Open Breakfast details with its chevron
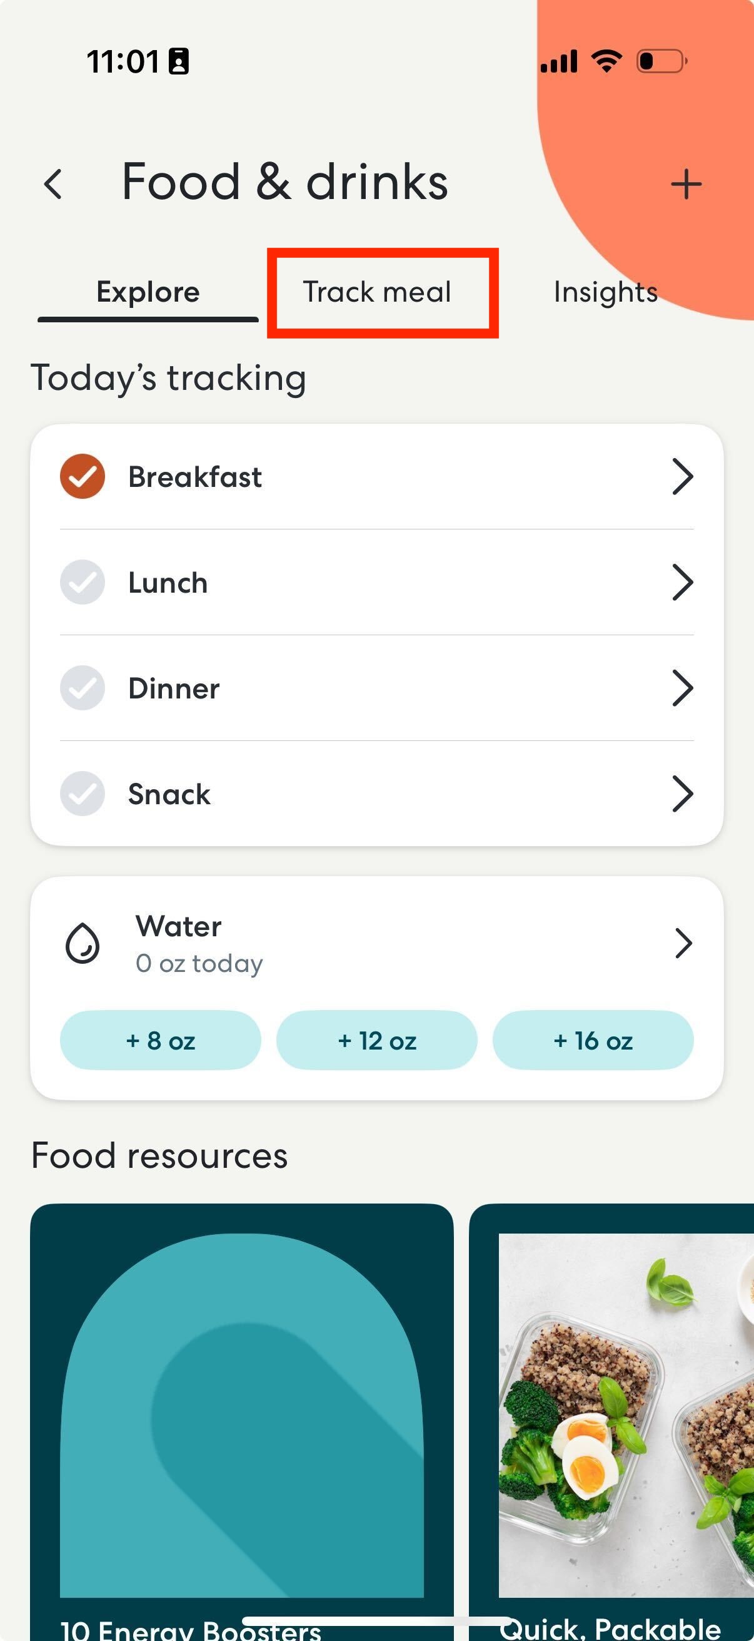 683,476
